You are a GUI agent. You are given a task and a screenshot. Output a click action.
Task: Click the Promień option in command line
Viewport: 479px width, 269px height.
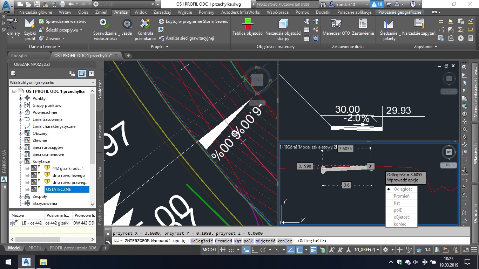(224, 241)
